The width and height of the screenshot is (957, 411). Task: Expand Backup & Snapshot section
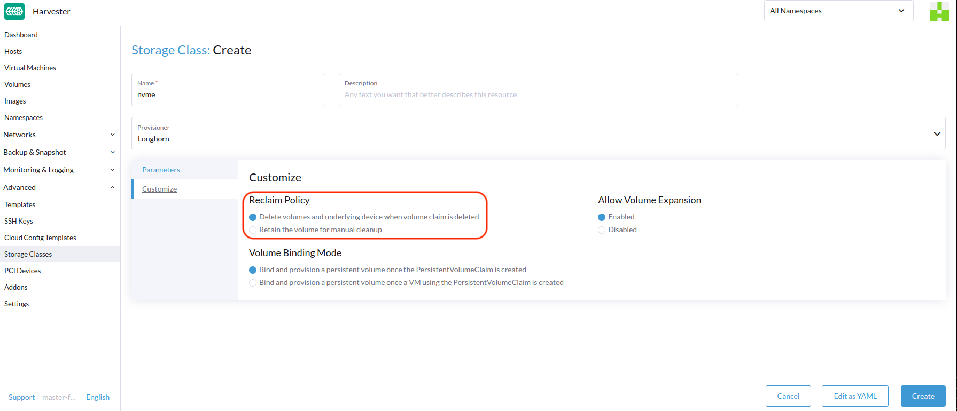[112, 152]
